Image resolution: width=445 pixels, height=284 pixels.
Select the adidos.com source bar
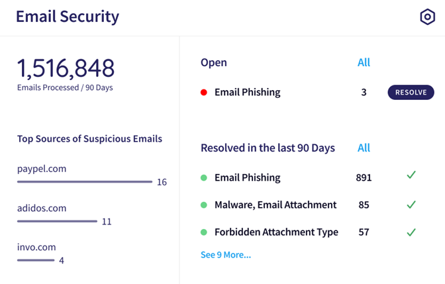coord(57,221)
